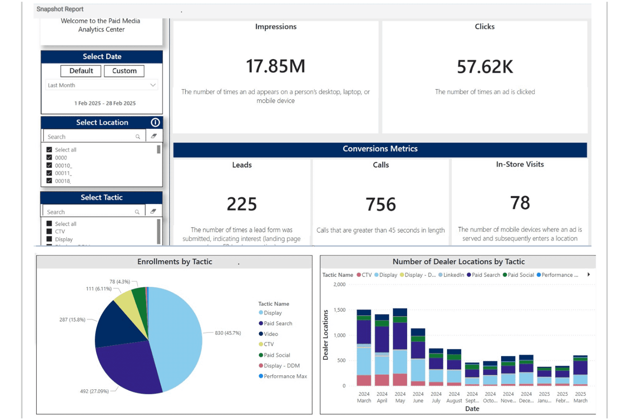Click the LinkedIn legend item in the bar chart
Image resolution: width=629 pixels, height=420 pixels.
[x=451, y=275]
